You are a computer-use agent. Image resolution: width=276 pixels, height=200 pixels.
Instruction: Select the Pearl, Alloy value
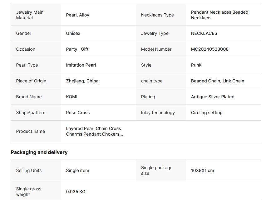[x=78, y=15]
